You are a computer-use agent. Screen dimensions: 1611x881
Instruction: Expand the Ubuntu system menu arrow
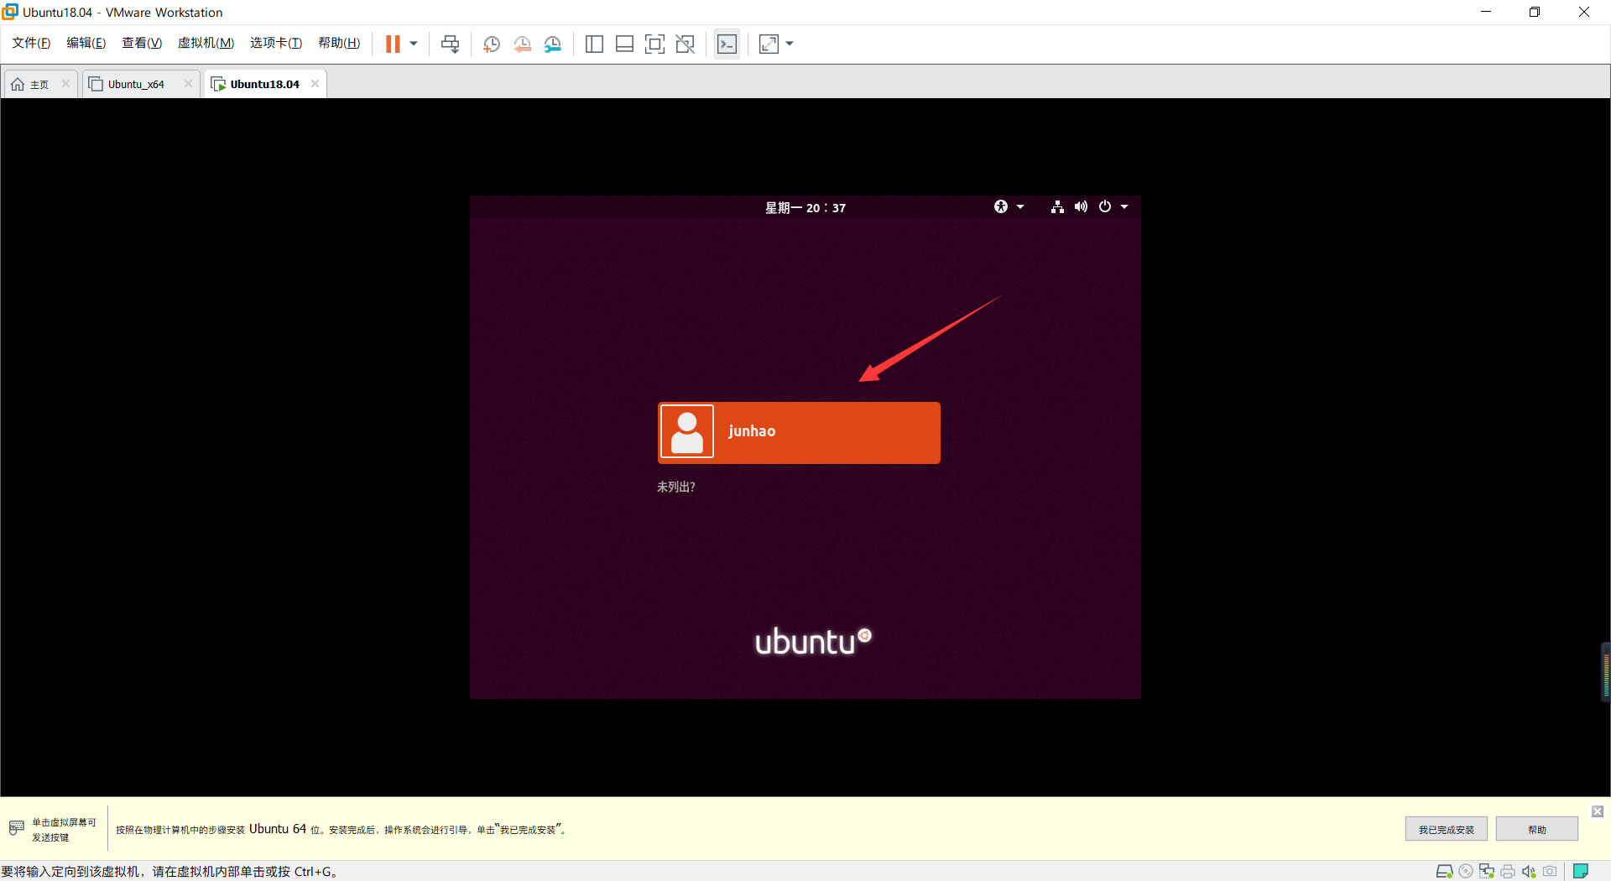(1124, 206)
